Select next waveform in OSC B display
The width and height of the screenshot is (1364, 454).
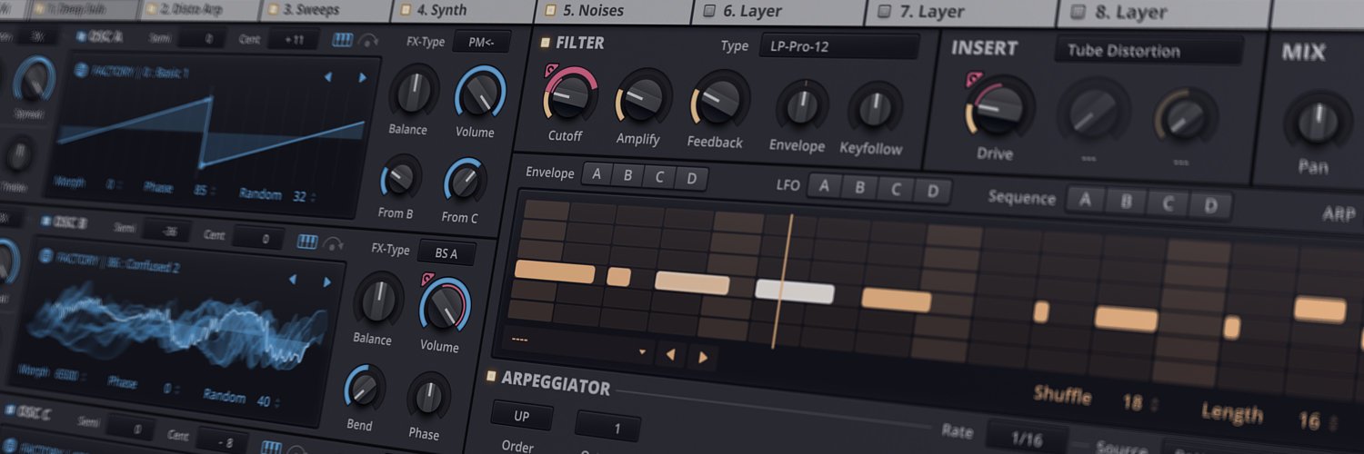click(326, 281)
